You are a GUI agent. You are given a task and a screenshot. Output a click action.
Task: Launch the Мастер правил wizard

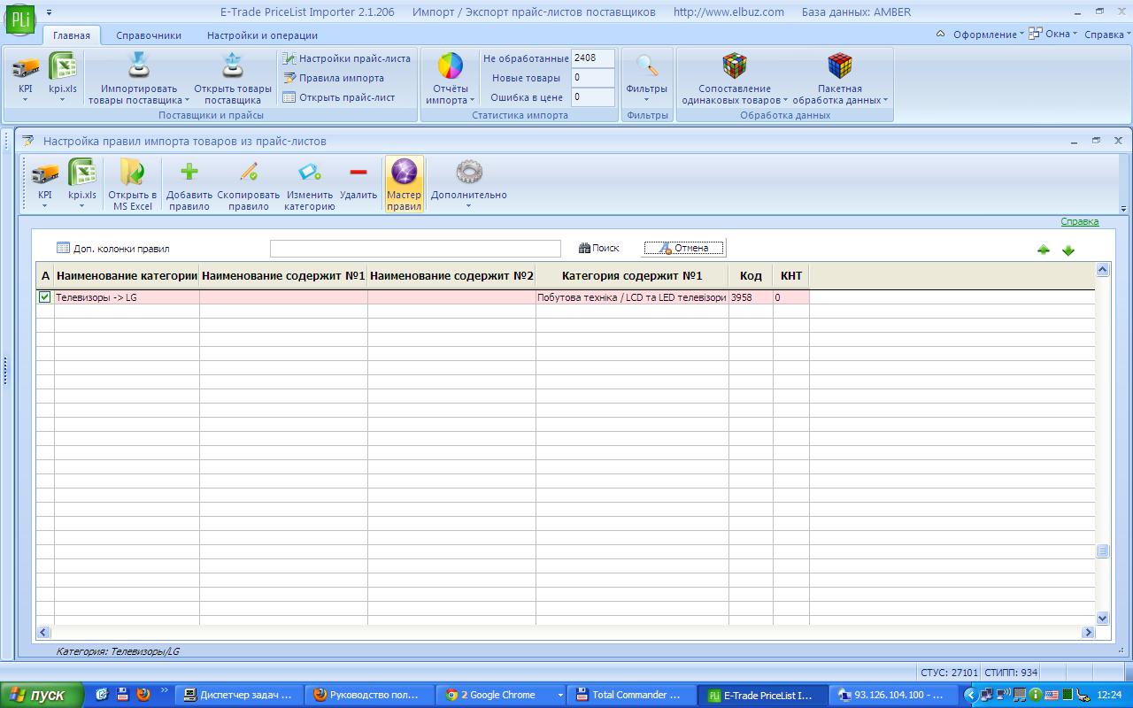coord(405,184)
